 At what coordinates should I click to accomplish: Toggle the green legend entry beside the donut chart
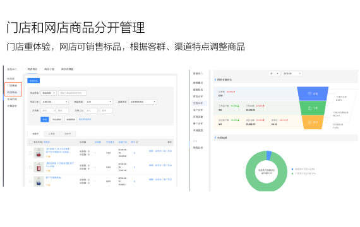[x=304, y=173]
